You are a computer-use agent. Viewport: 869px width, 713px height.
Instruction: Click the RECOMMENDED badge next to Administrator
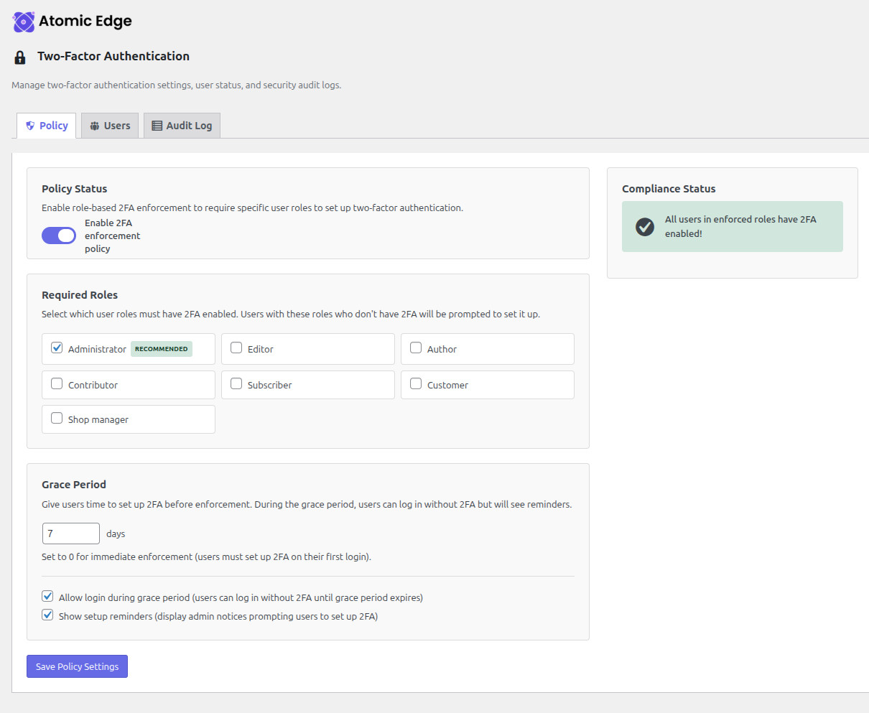coord(161,349)
